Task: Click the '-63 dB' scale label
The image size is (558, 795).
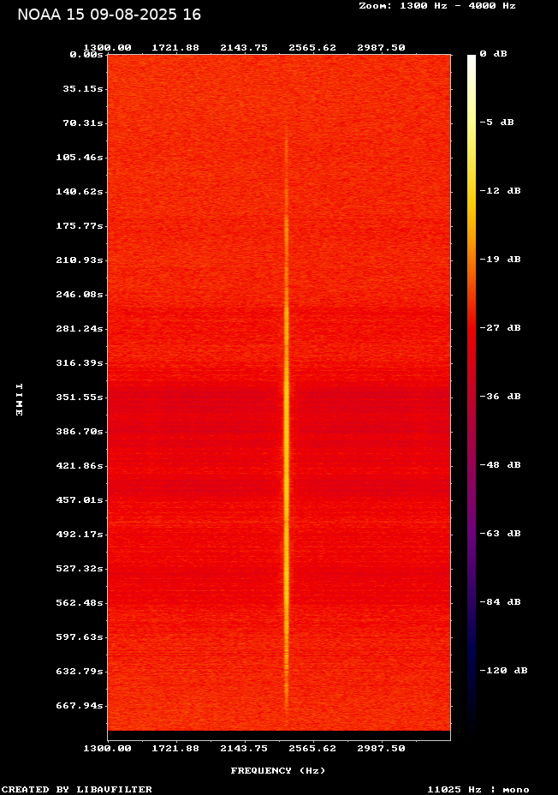Action: point(501,534)
